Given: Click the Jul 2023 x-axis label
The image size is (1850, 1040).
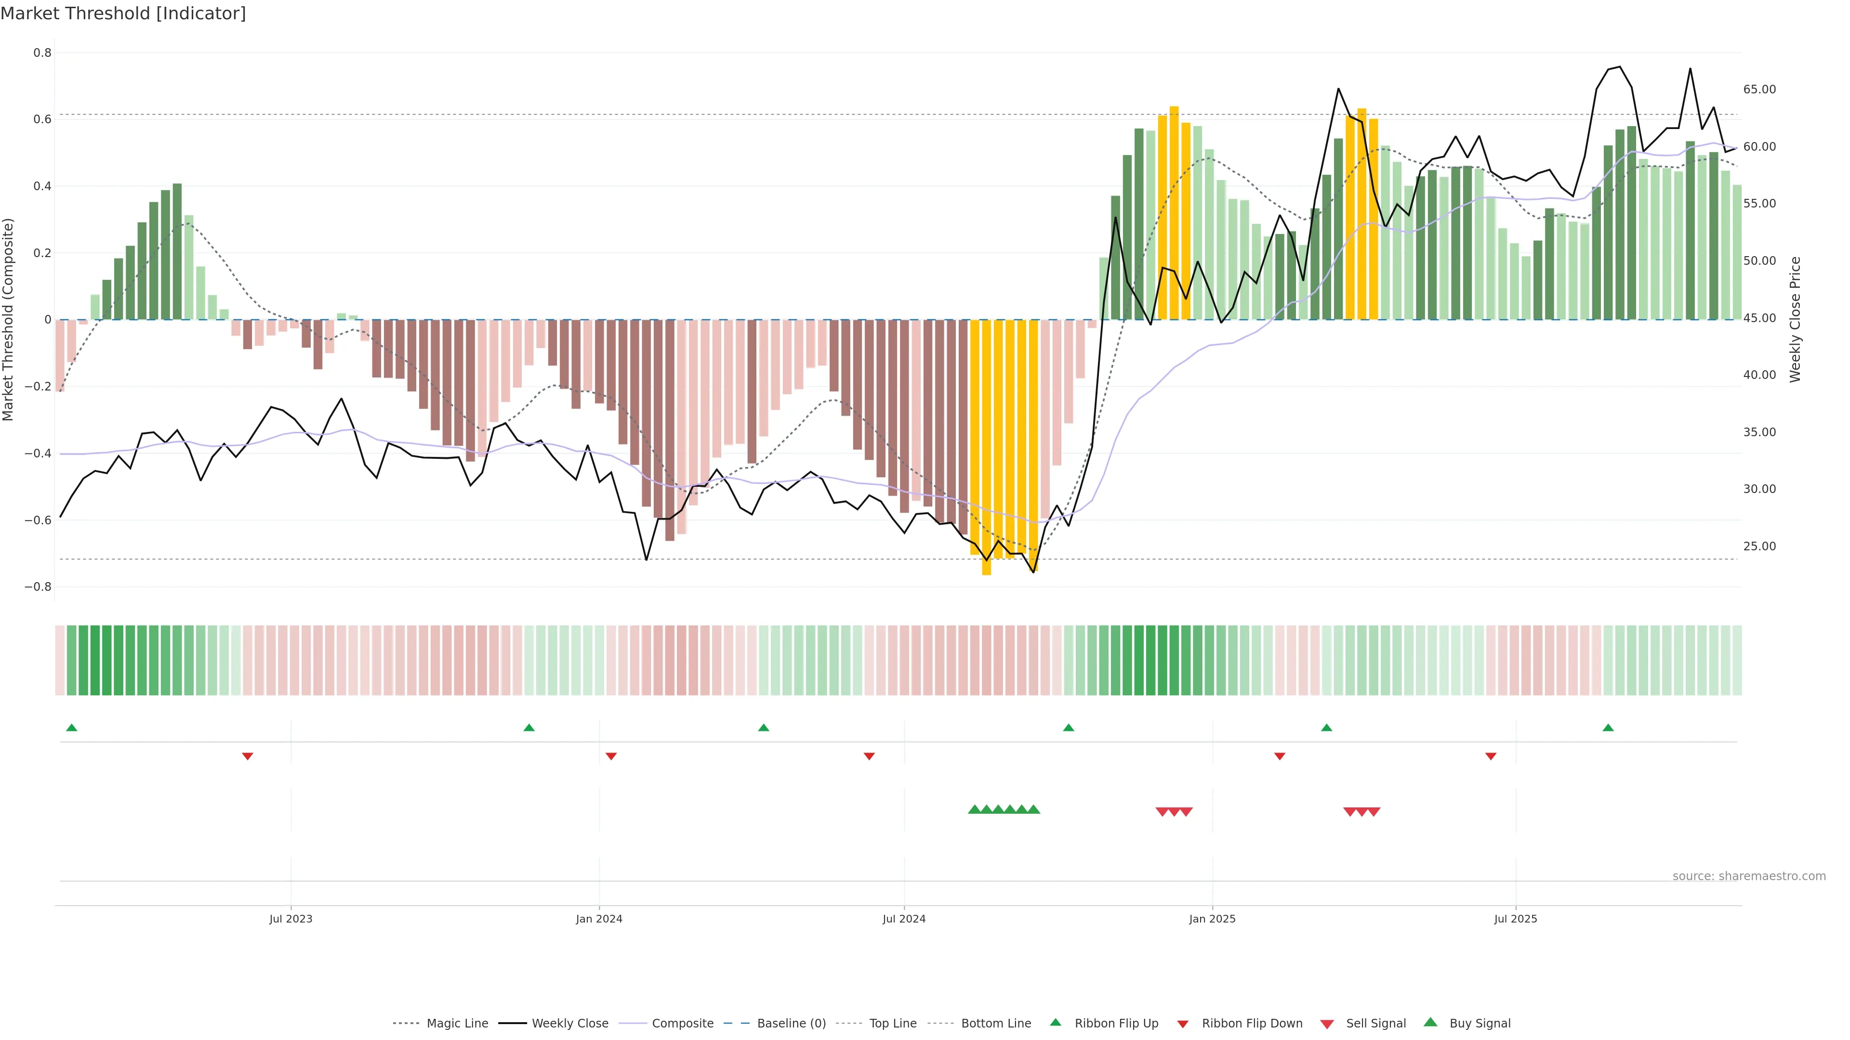Looking at the screenshot, I should tap(290, 919).
